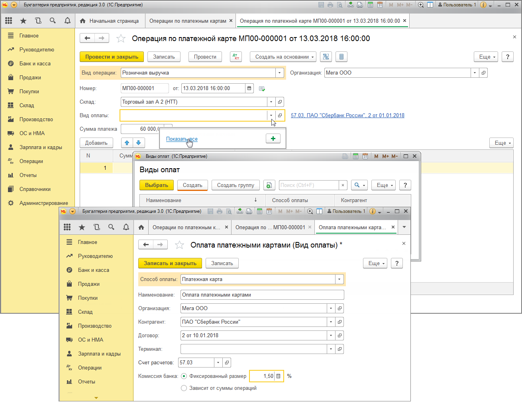522x403 pixels.
Task: Open the sections grid menu icon at top left
Action: pos(9,21)
